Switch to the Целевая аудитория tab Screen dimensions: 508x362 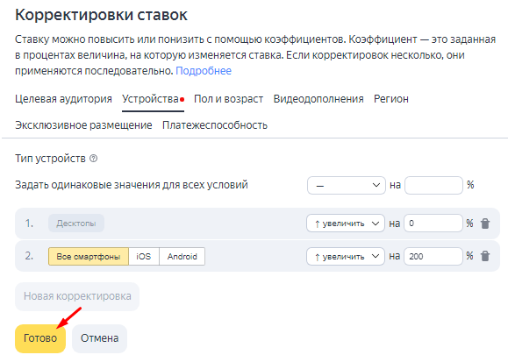(x=63, y=99)
